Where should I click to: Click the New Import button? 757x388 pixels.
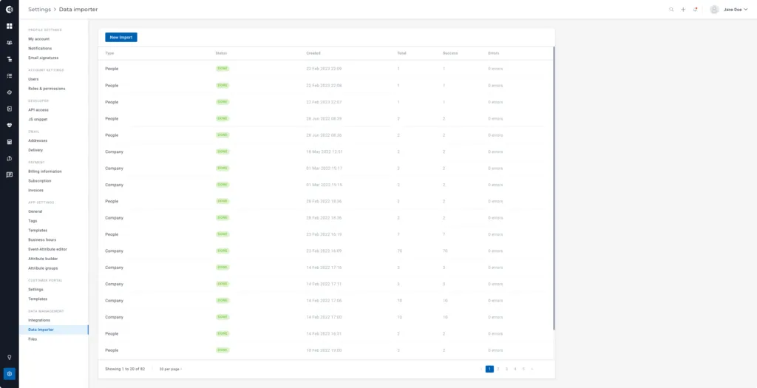[x=121, y=37]
